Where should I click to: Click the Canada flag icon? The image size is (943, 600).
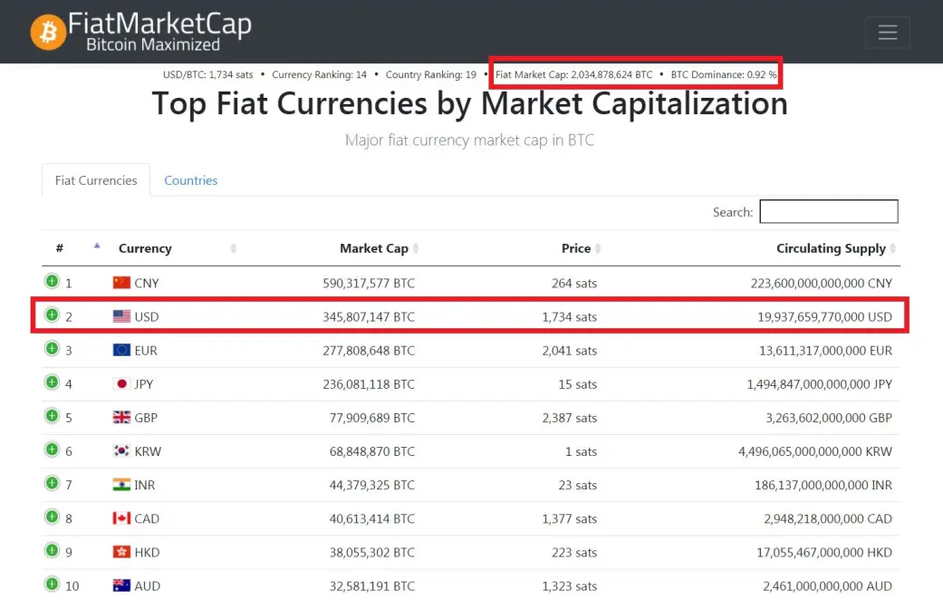pos(121,518)
